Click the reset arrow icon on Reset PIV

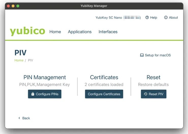pos(146,94)
